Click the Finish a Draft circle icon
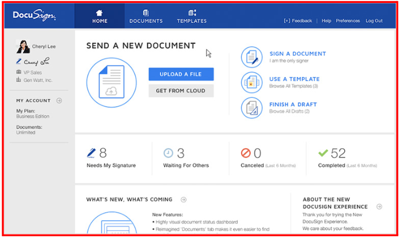Screen dimensions: 401x238 [251, 108]
